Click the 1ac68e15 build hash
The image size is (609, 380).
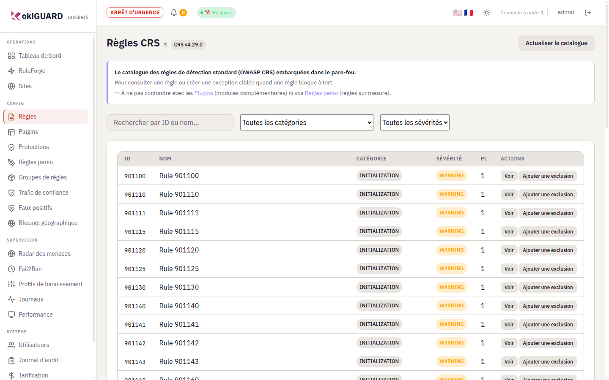tap(78, 17)
